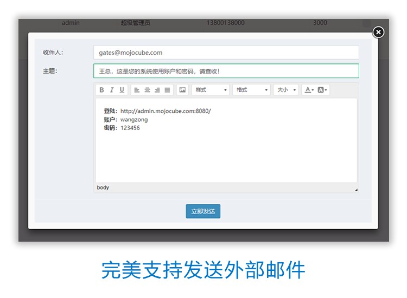This screenshot has height=298, width=407.
Task: Open the background color picker
Action: (x=322, y=90)
